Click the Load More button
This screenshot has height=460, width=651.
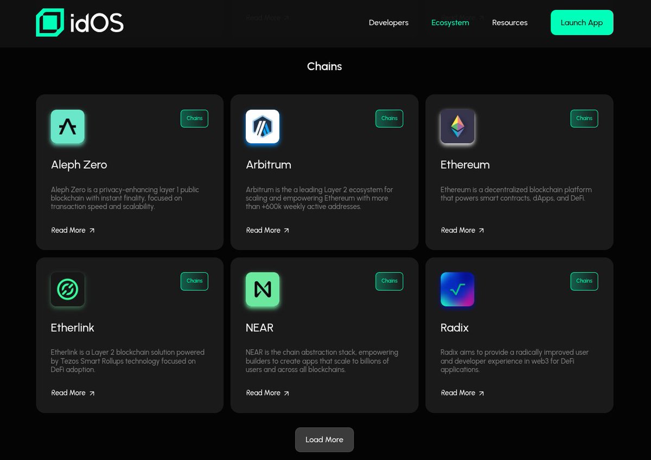click(324, 439)
